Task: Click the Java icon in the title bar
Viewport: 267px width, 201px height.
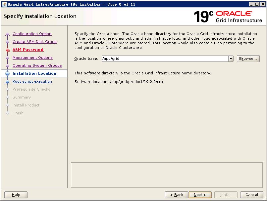Action: click(5, 4)
